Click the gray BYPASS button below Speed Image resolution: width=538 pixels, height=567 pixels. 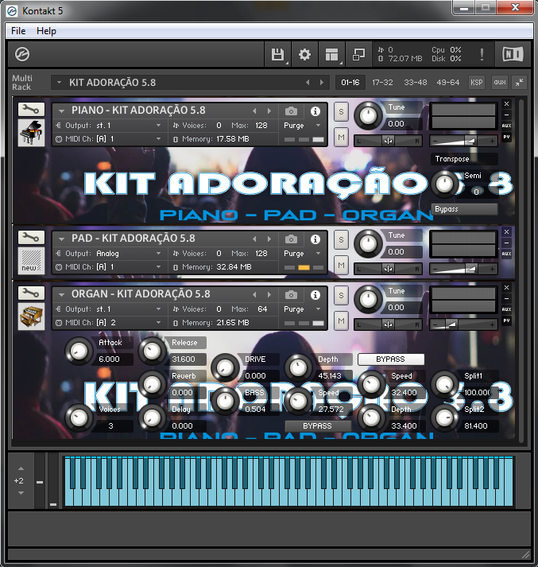tap(317, 426)
